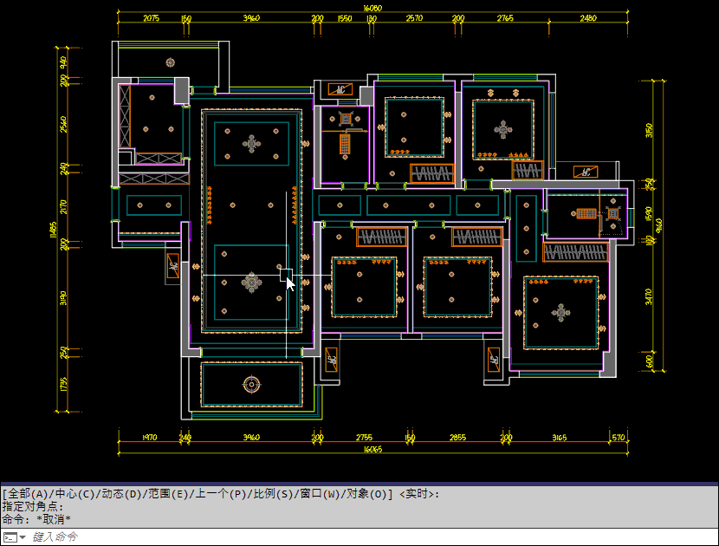This screenshot has height=546, width=719.
Task: Select the AC unit symbol on far right
Action: pos(587,172)
